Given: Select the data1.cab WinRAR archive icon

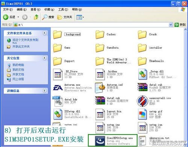Looking at the screenshot, I should click(x=143, y=88).
